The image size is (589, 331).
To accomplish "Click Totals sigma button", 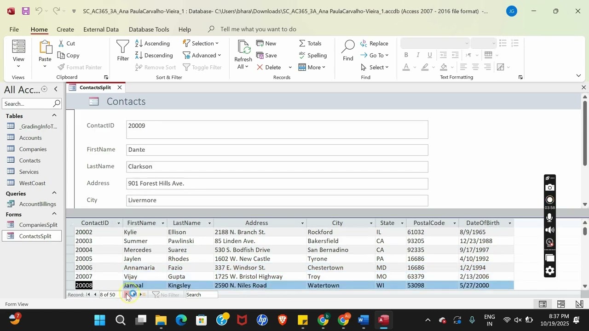I will (x=311, y=43).
